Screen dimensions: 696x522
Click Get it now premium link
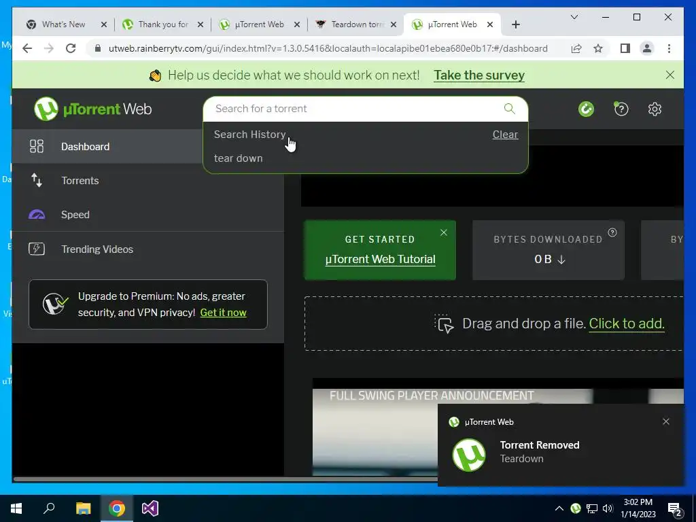point(223,313)
